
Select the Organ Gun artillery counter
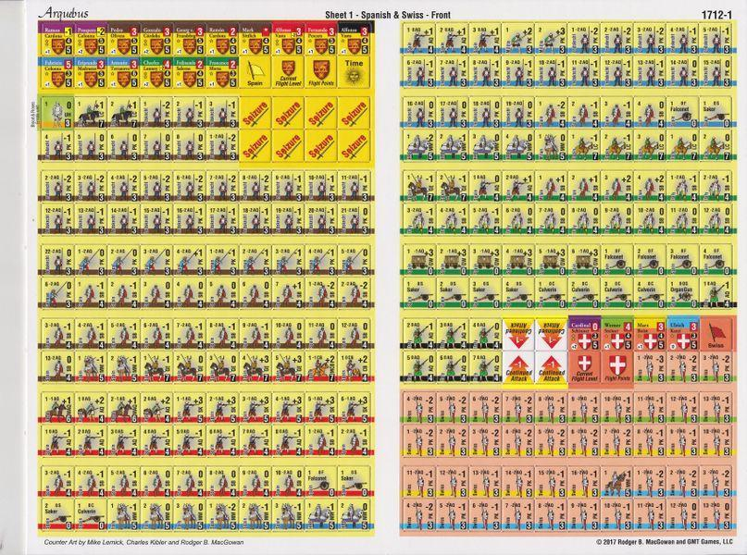point(683,292)
